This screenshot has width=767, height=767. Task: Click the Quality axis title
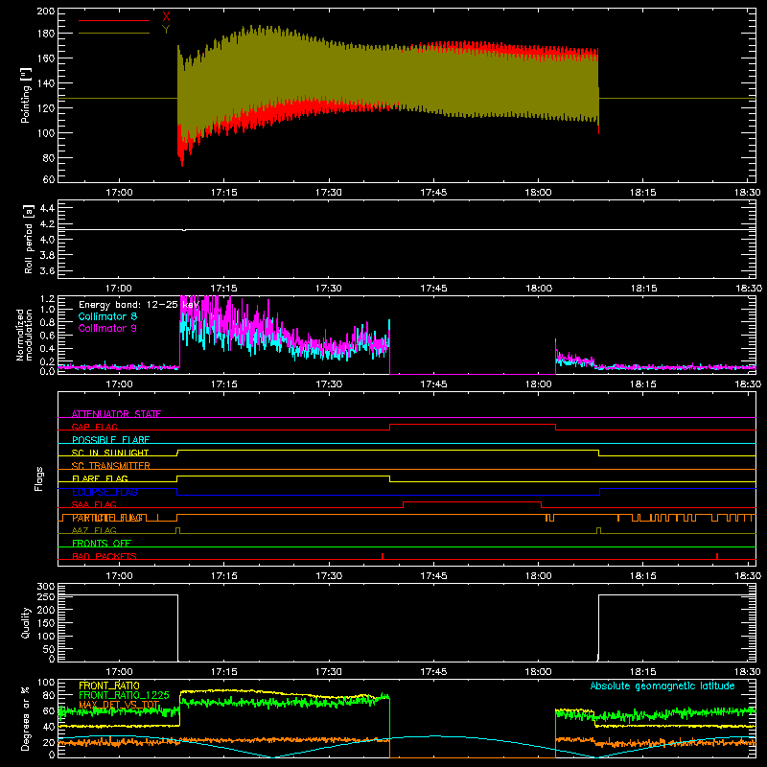click(26, 622)
